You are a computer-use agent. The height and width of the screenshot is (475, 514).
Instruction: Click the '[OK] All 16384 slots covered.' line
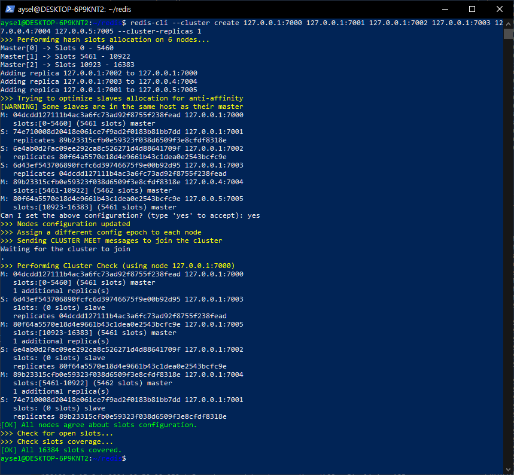[x=61, y=450]
